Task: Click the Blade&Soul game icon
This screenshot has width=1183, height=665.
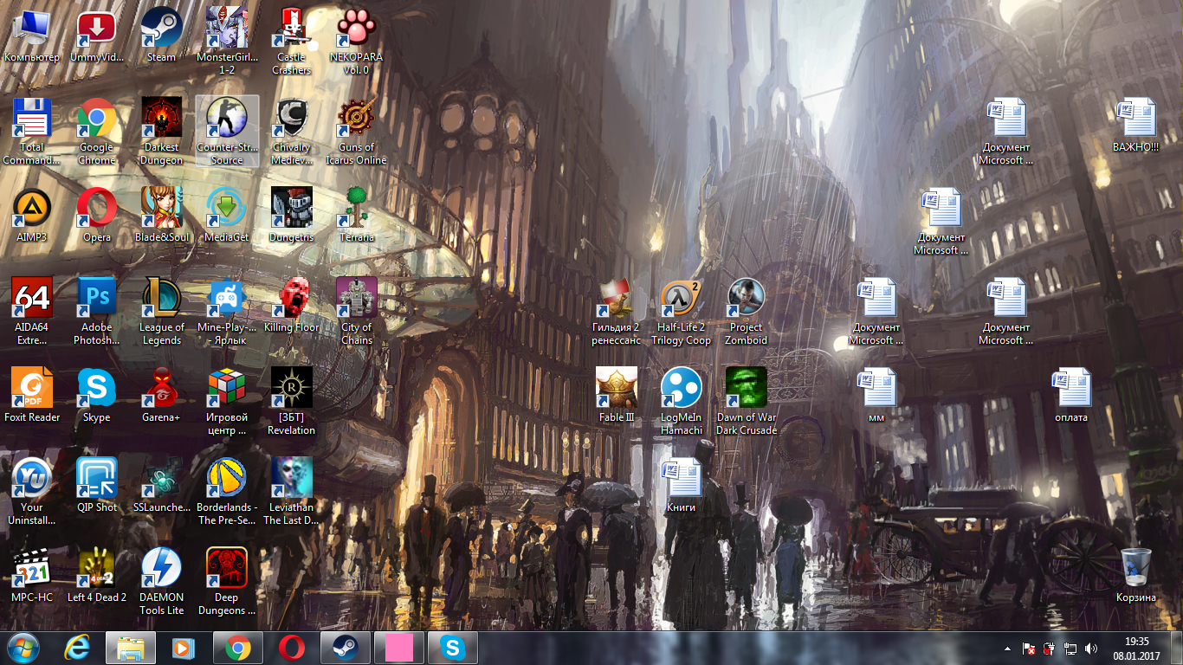Action: click(x=162, y=216)
